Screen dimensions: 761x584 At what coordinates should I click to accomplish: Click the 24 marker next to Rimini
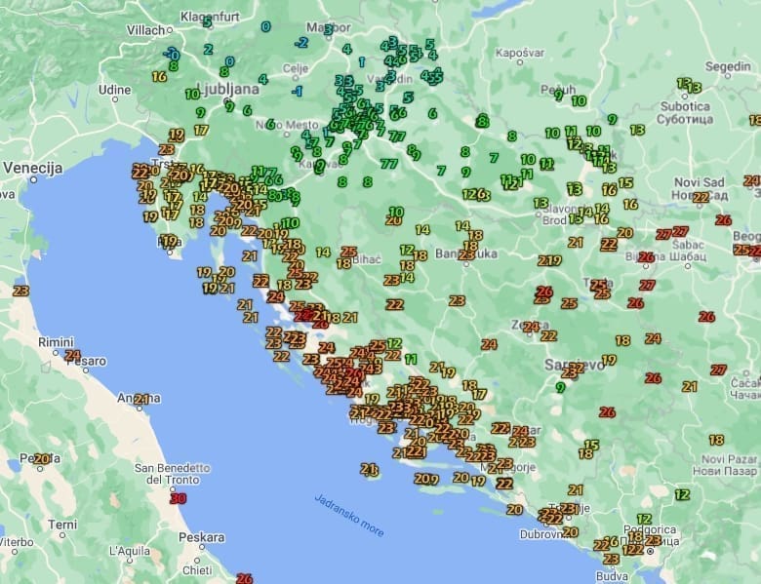[72, 355]
